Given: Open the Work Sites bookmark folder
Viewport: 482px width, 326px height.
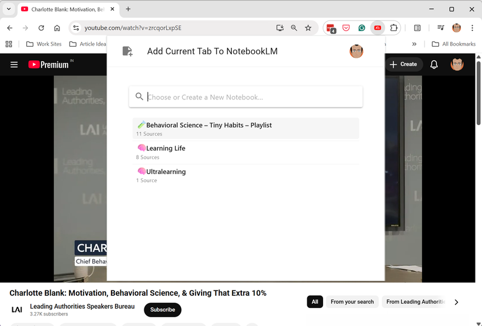Looking at the screenshot, I should [44, 44].
